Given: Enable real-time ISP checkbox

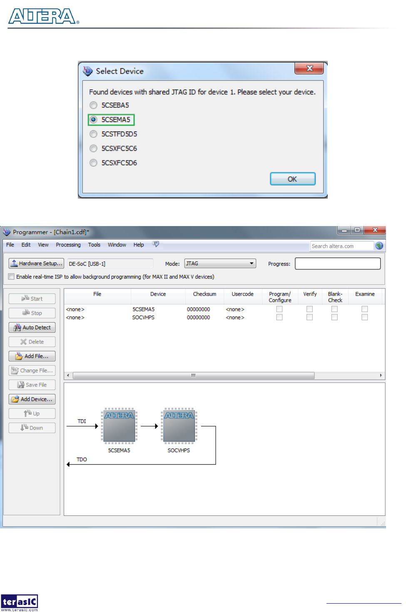Looking at the screenshot, I should pyautogui.click(x=12, y=277).
